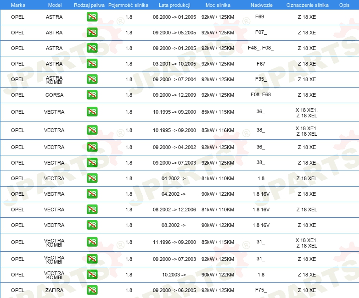359x298 pixels.
Task: Click the fuel type icon in the Astra F07_ row
Action: click(x=92, y=33)
